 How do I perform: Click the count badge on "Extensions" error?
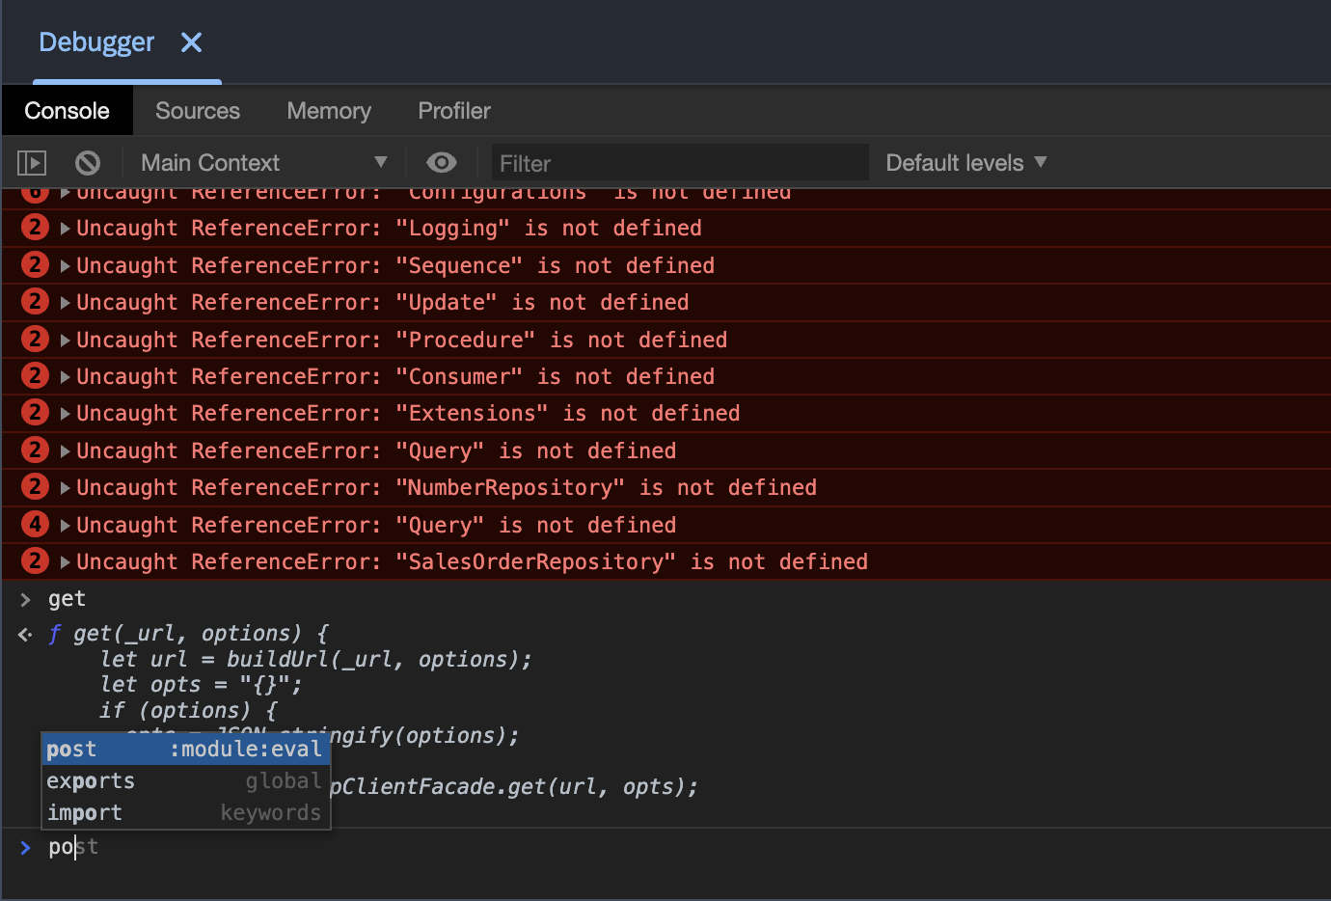pos(35,413)
